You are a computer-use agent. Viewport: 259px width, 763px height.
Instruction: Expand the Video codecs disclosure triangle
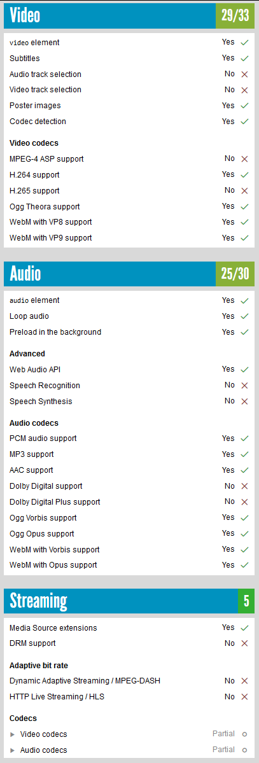[13, 734]
